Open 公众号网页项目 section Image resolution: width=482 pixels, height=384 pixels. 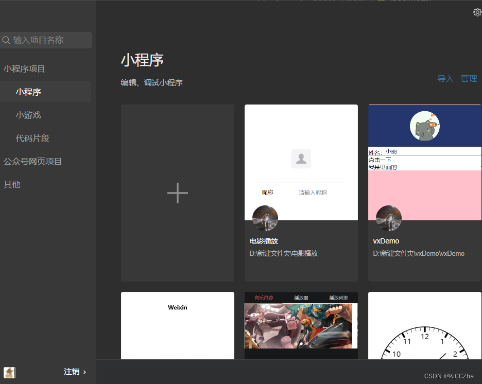32,162
